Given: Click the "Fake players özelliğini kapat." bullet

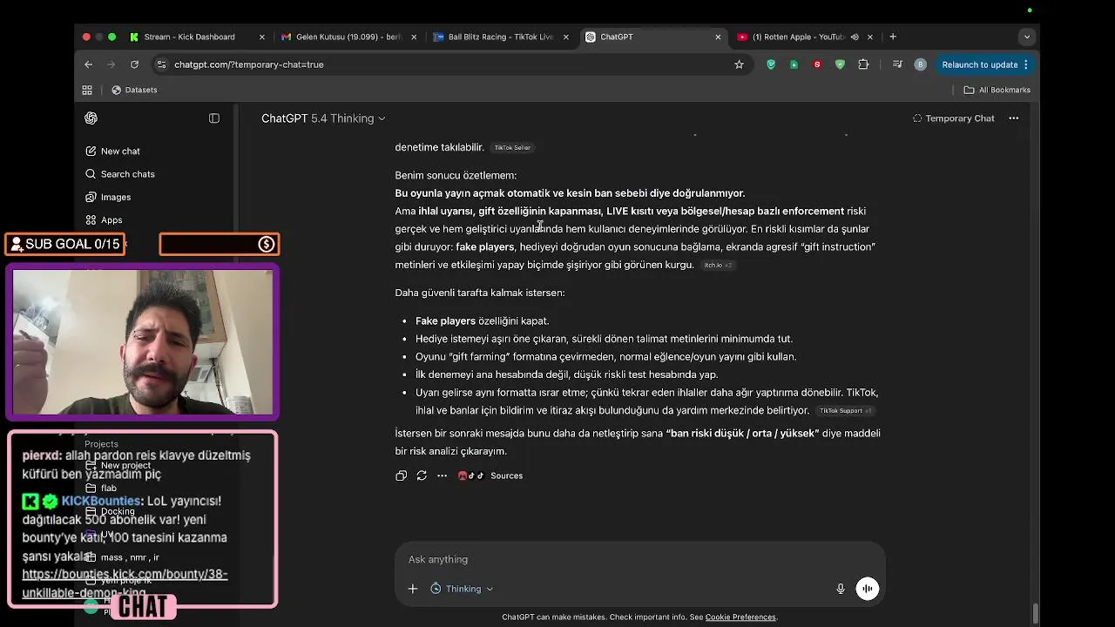Looking at the screenshot, I should [x=482, y=320].
